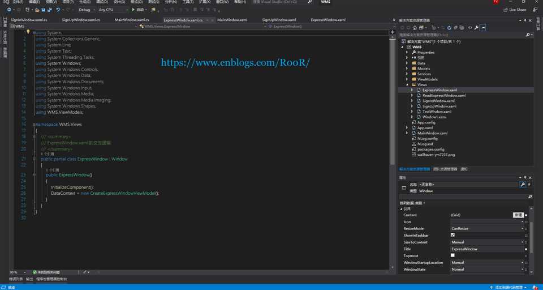Click the Properties panel search magnifier icon
Screen dimensions: 543x290
coord(530,197)
